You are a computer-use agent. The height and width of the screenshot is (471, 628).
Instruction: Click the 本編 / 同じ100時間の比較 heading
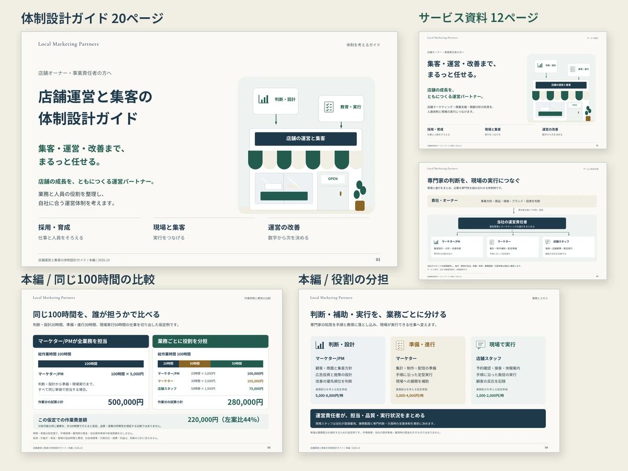point(88,279)
